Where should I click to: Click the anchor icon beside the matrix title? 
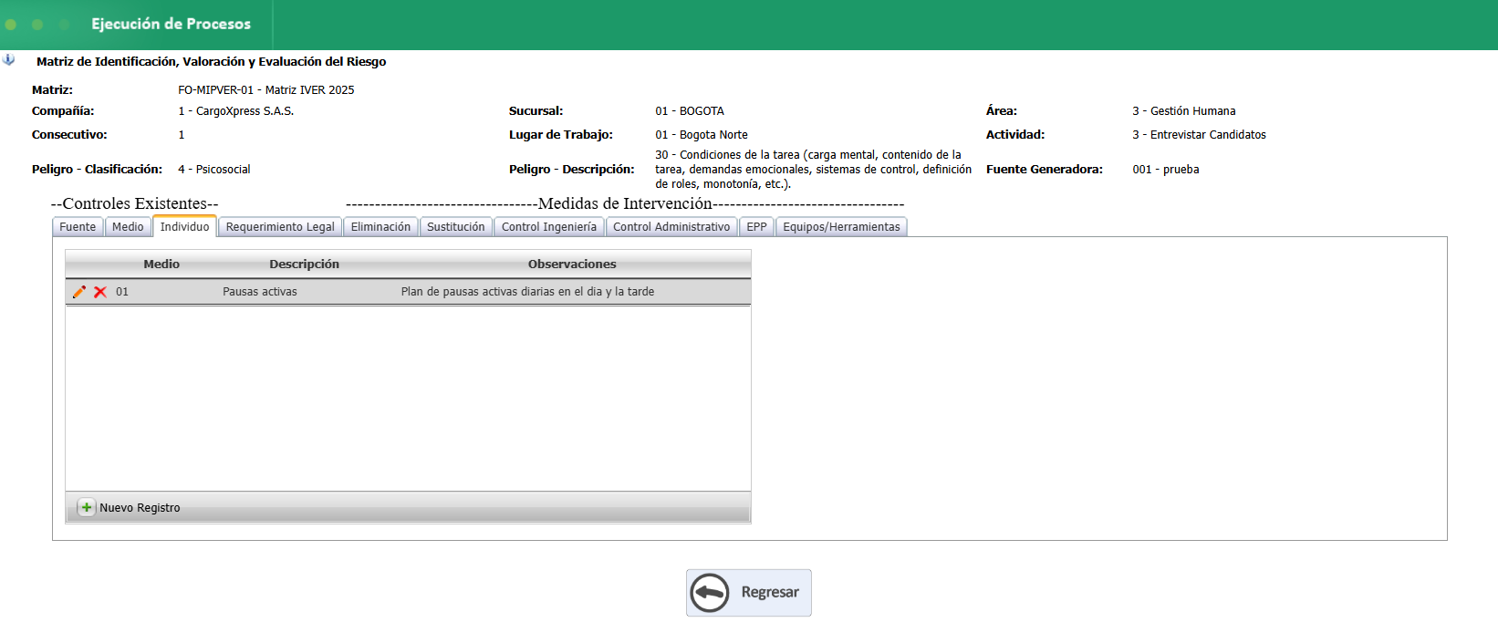pyautogui.click(x=8, y=60)
